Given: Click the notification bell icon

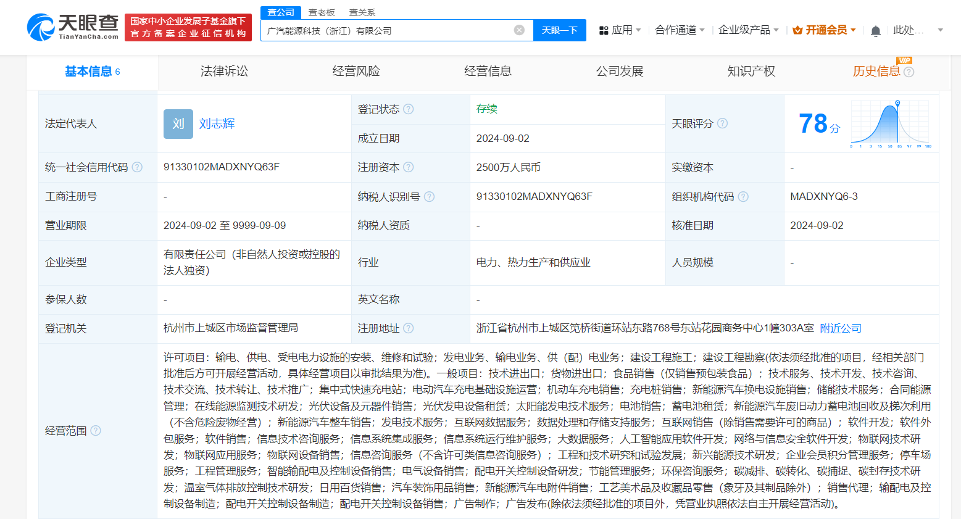Looking at the screenshot, I should [x=875, y=30].
